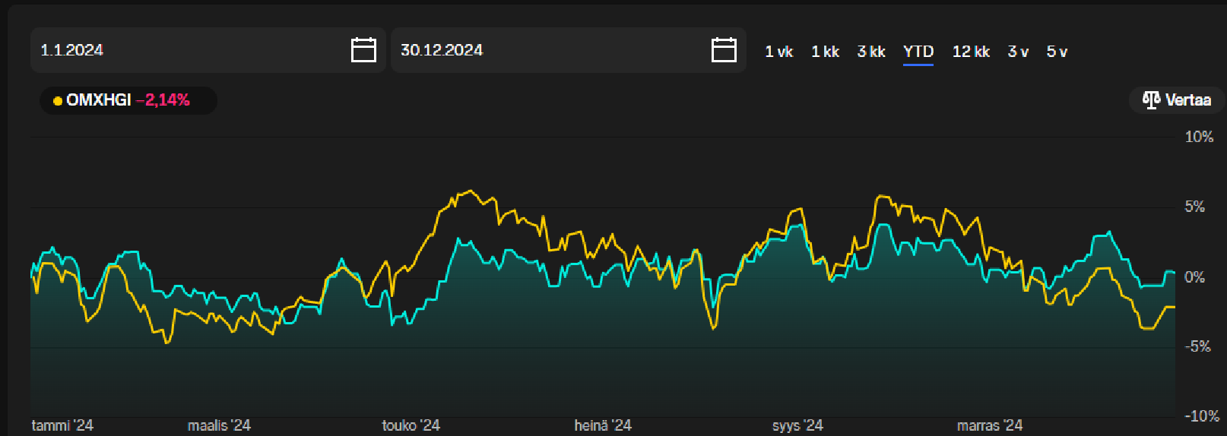The image size is (1227, 436).
Task: Click the -5% y-axis label
Action: 1197,346
